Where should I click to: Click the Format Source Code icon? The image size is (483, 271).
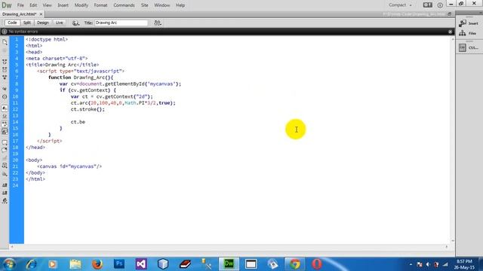[x=5, y=201]
